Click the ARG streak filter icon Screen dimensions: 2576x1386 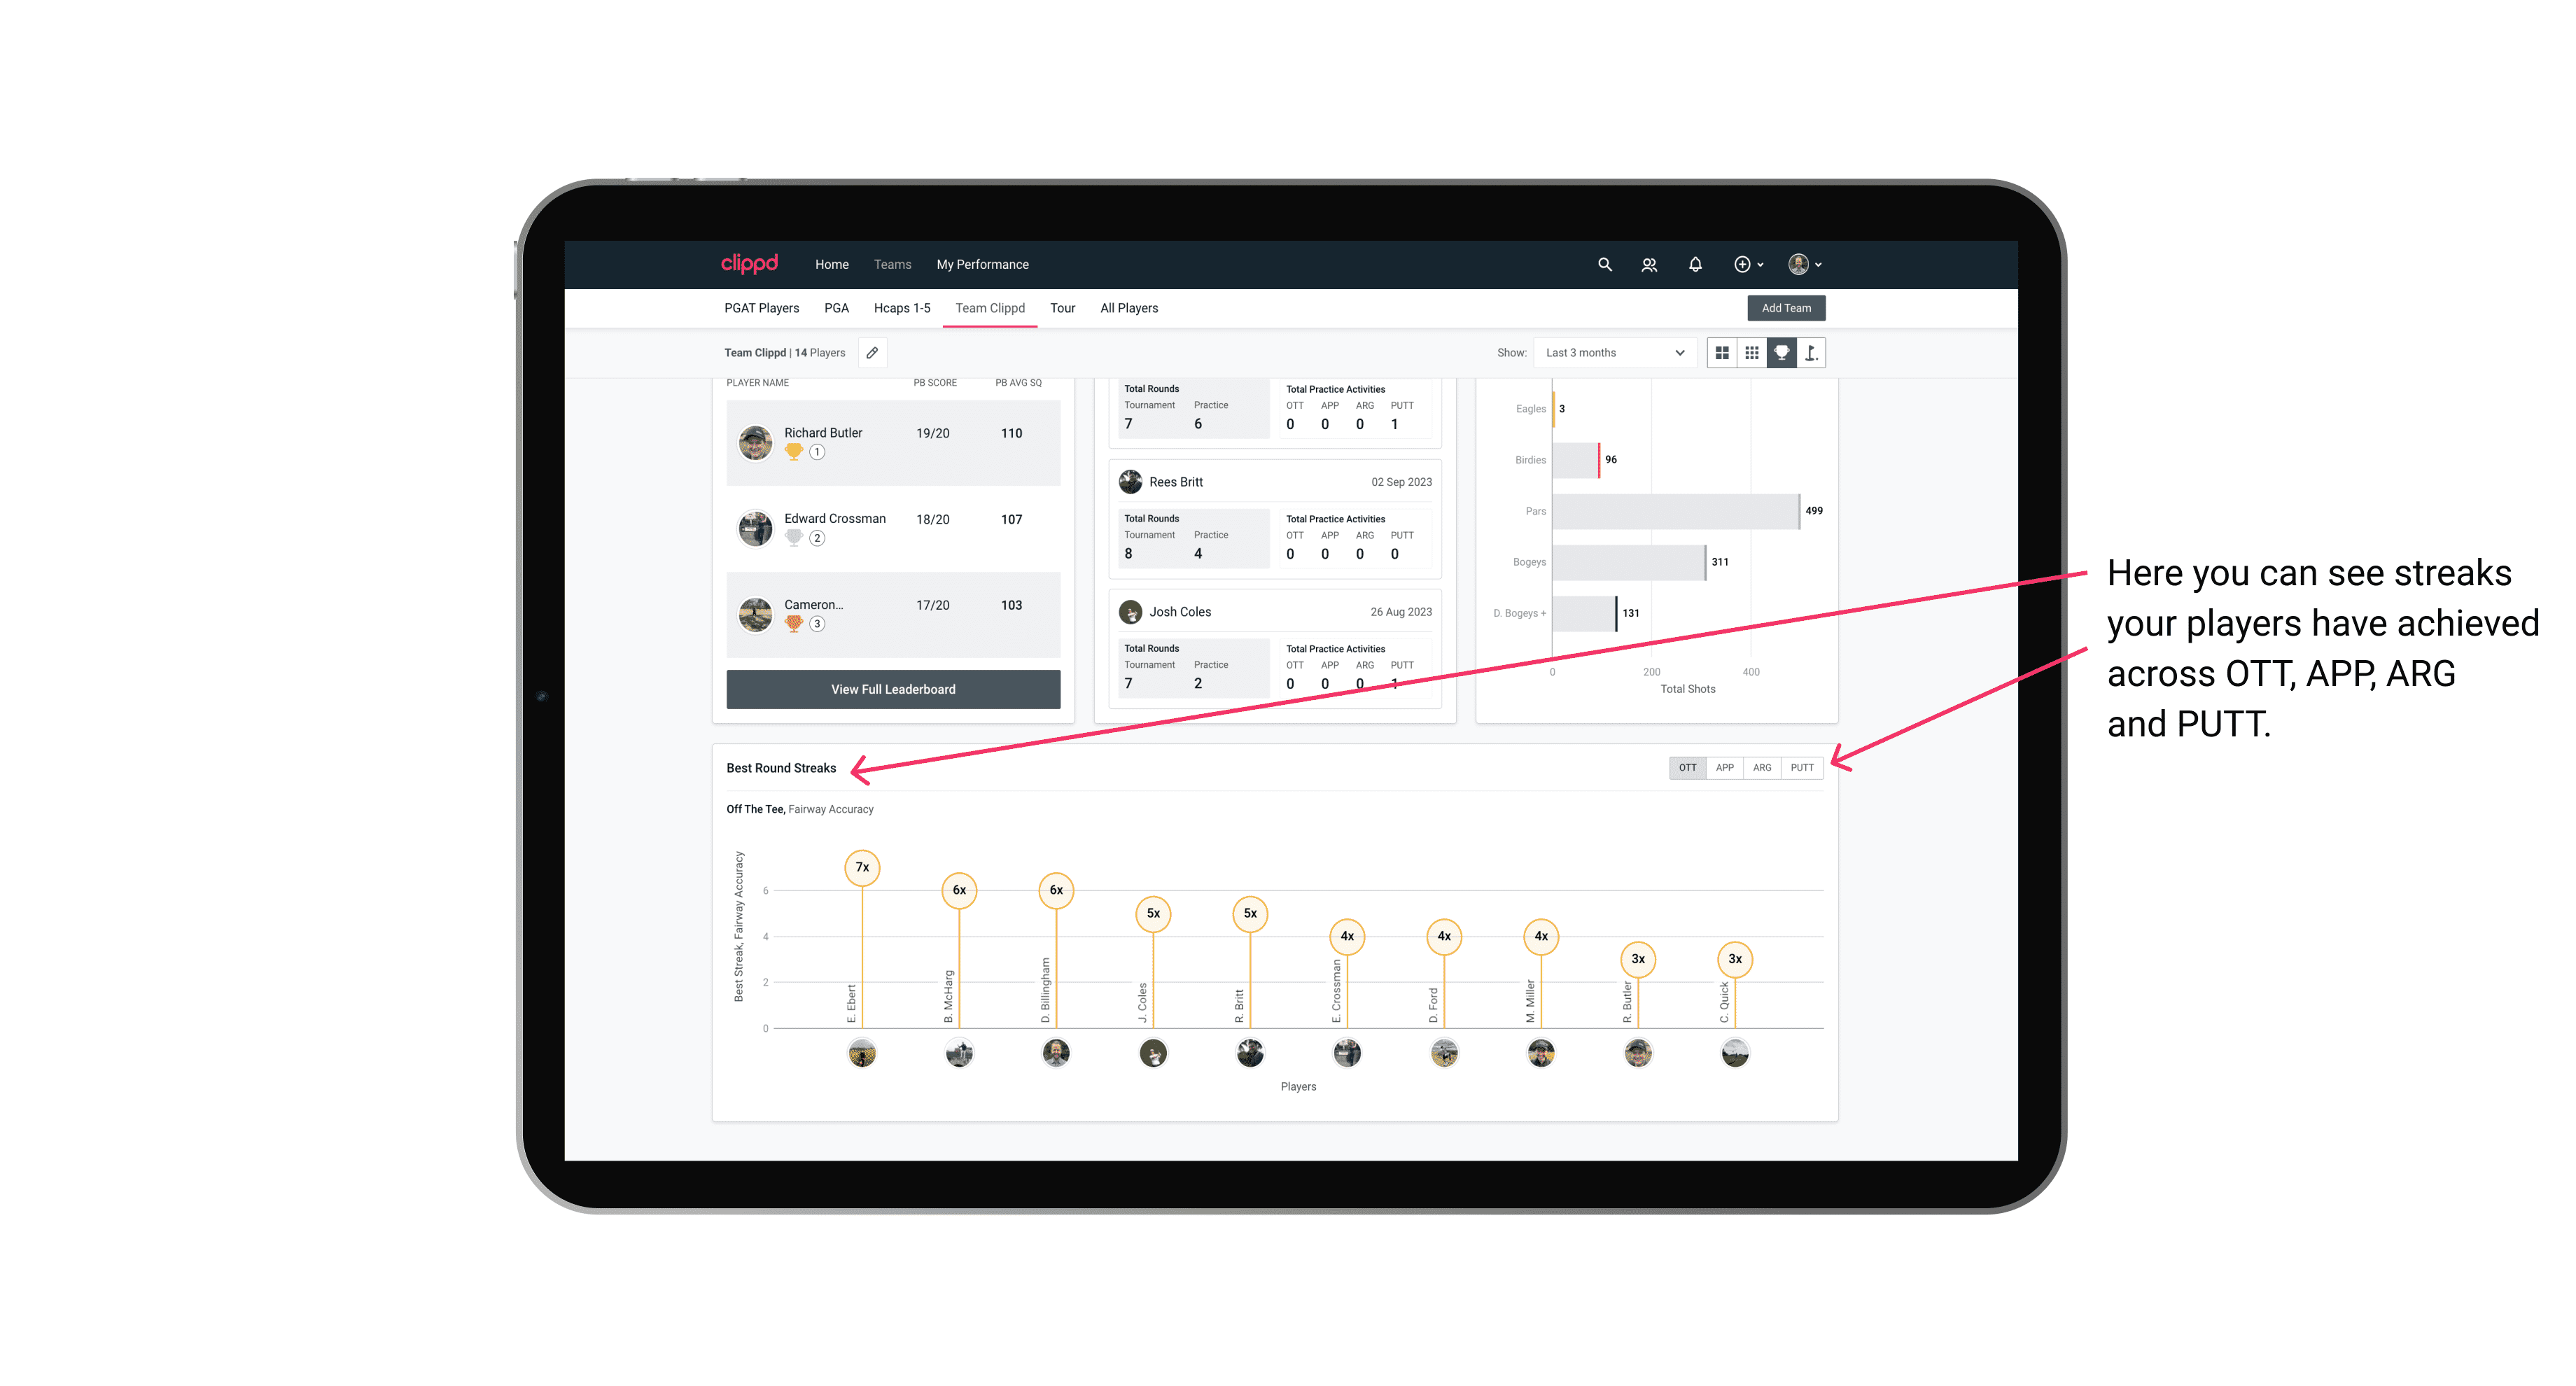1763,766
